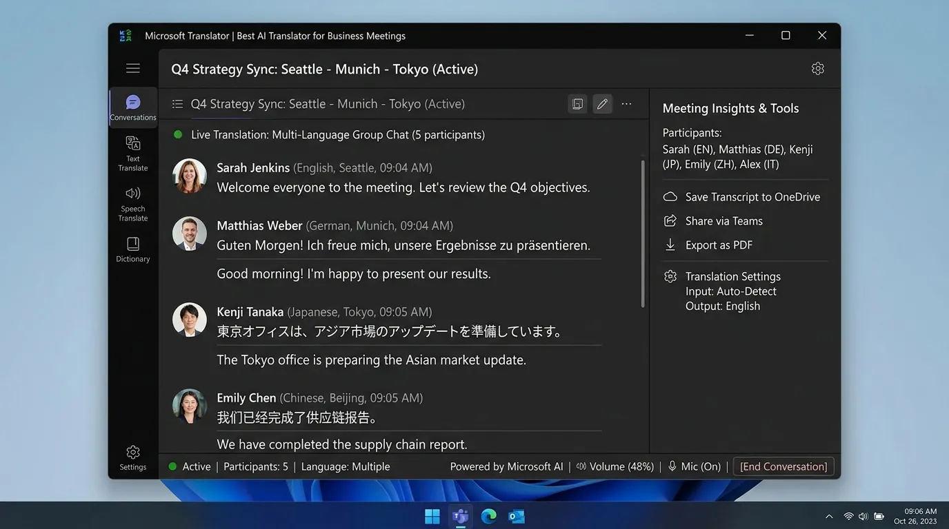Choose Export as PDF
This screenshot has height=529, width=949.
click(719, 245)
